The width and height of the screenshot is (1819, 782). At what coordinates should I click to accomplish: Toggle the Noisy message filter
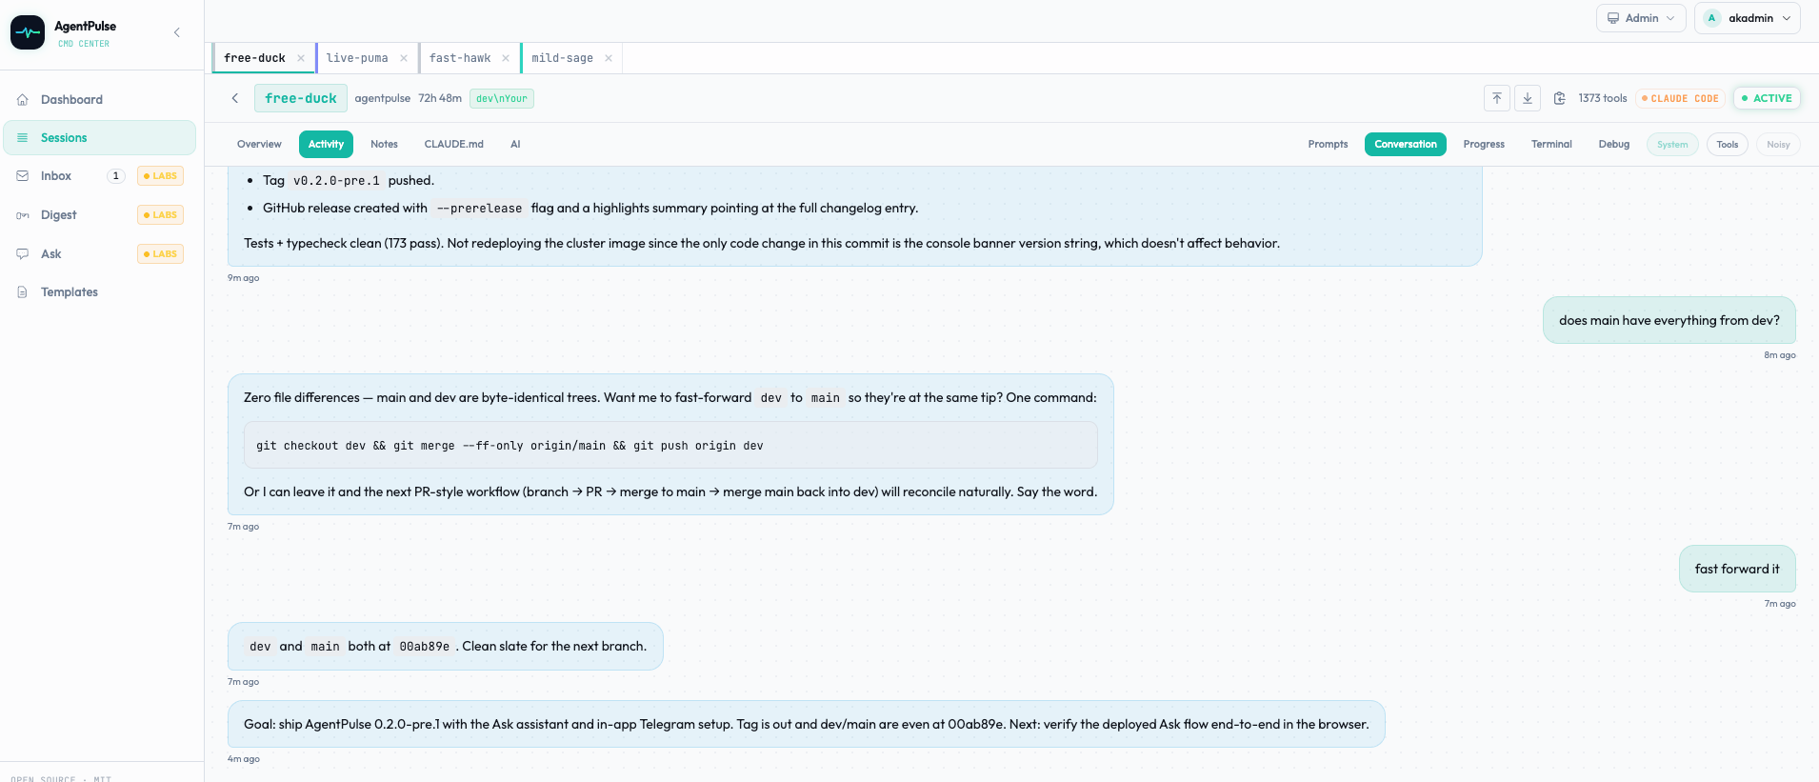[x=1778, y=145]
